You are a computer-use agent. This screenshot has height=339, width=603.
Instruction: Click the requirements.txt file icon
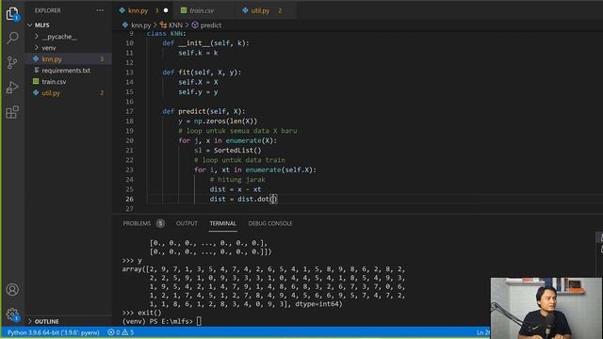coord(37,71)
